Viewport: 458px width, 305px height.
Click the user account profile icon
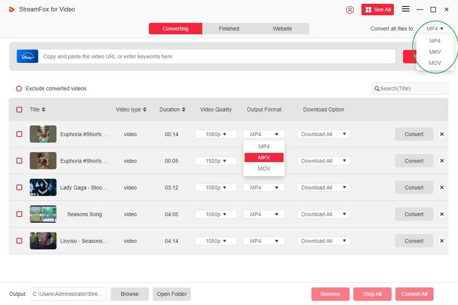click(350, 10)
